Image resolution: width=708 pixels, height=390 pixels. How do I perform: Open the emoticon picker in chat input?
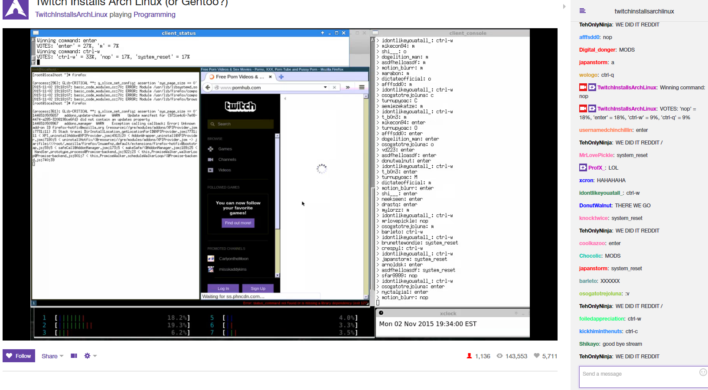point(703,372)
